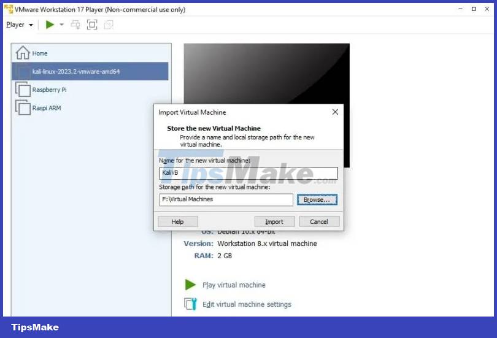Close the VMware Player window
The width and height of the screenshot is (497, 338).
click(487, 9)
